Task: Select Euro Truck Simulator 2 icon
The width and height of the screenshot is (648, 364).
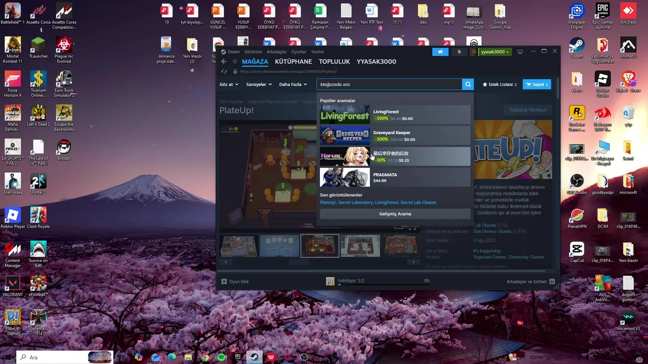Action: [x=64, y=84]
